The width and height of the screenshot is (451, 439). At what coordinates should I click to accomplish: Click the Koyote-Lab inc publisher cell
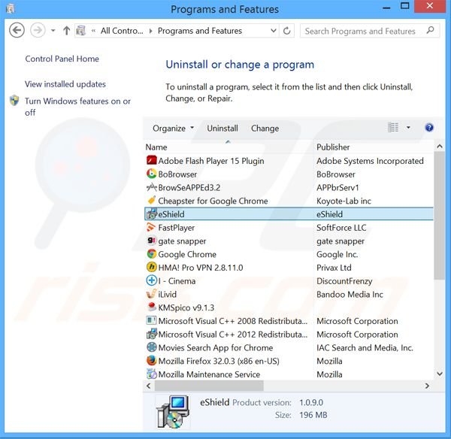(344, 201)
